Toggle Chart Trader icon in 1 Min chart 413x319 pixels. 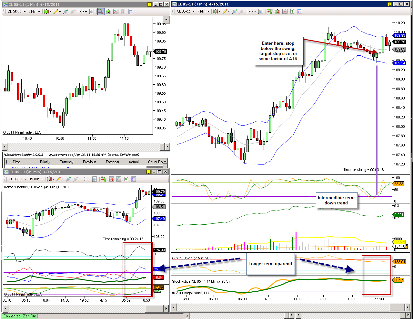pos(101,12)
